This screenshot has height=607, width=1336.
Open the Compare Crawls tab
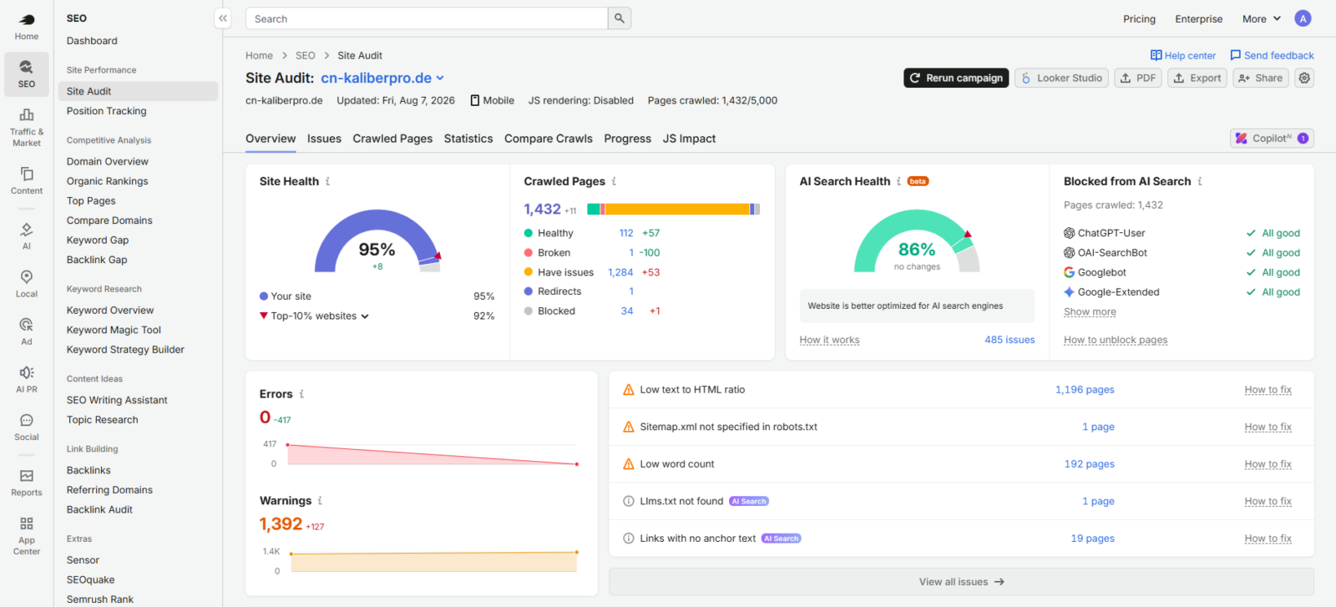coord(549,139)
